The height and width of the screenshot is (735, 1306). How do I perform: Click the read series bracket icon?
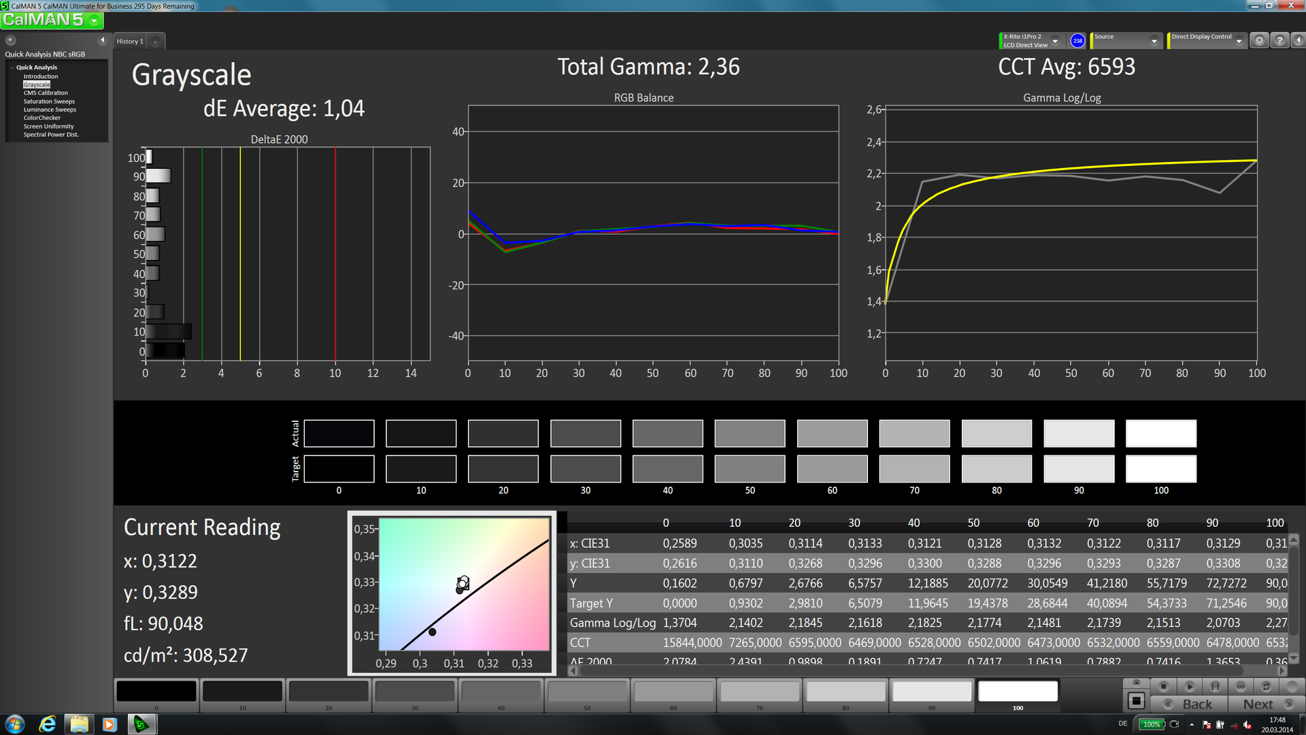(1215, 687)
